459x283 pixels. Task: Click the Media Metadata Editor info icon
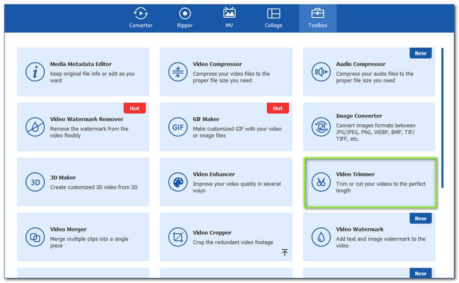click(x=35, y=72)
